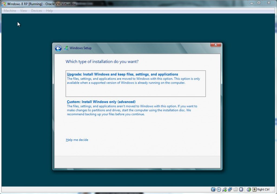Viewport: 277px width, 194px height.
Task: Click the virtualization CPU chip status icon
Action: [x=241, y=189]
